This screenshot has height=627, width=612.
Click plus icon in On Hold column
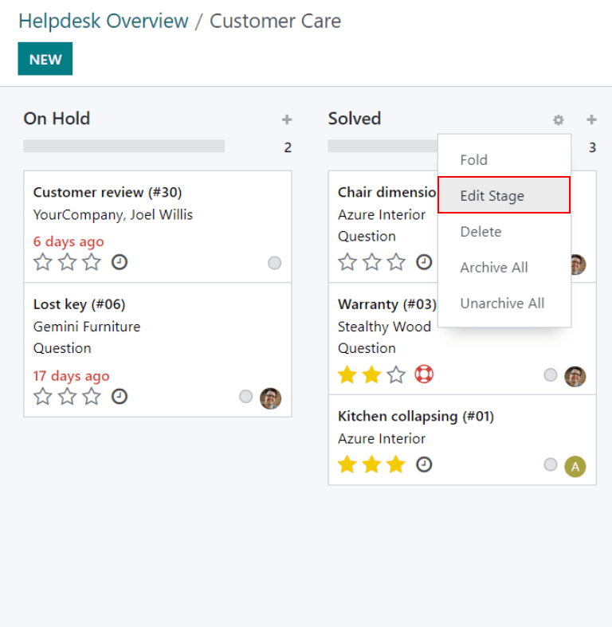pyautogui.click(x=287, y=120)
